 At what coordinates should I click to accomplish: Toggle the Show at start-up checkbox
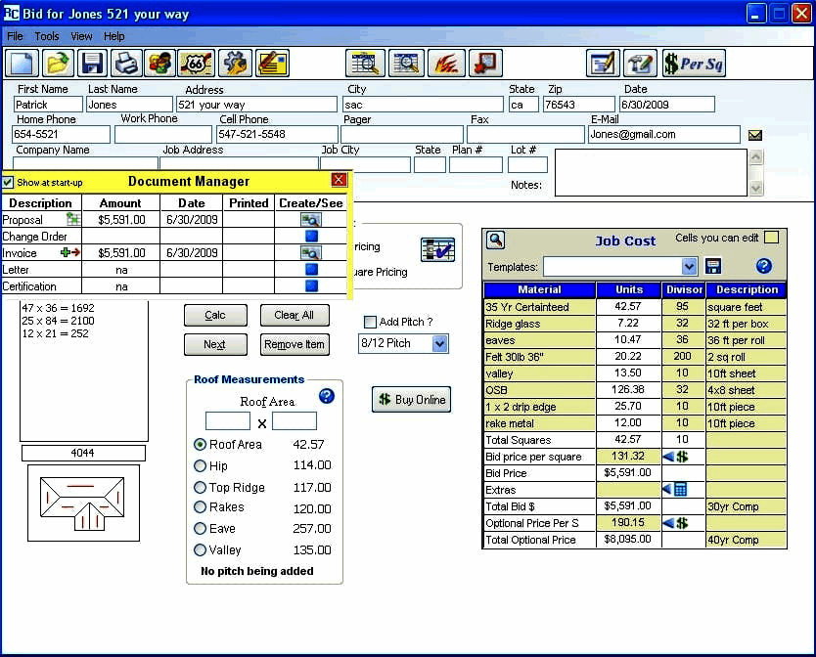click(x=8, y=182)
